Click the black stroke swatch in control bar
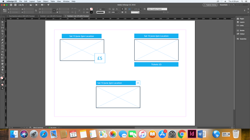This screenshot has height=140, width=250. click(91, 12)
